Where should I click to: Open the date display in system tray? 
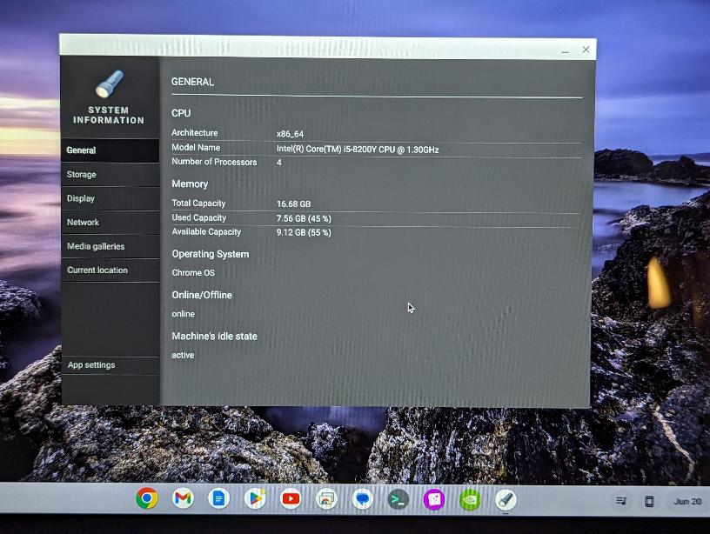(x=686, y=502)
